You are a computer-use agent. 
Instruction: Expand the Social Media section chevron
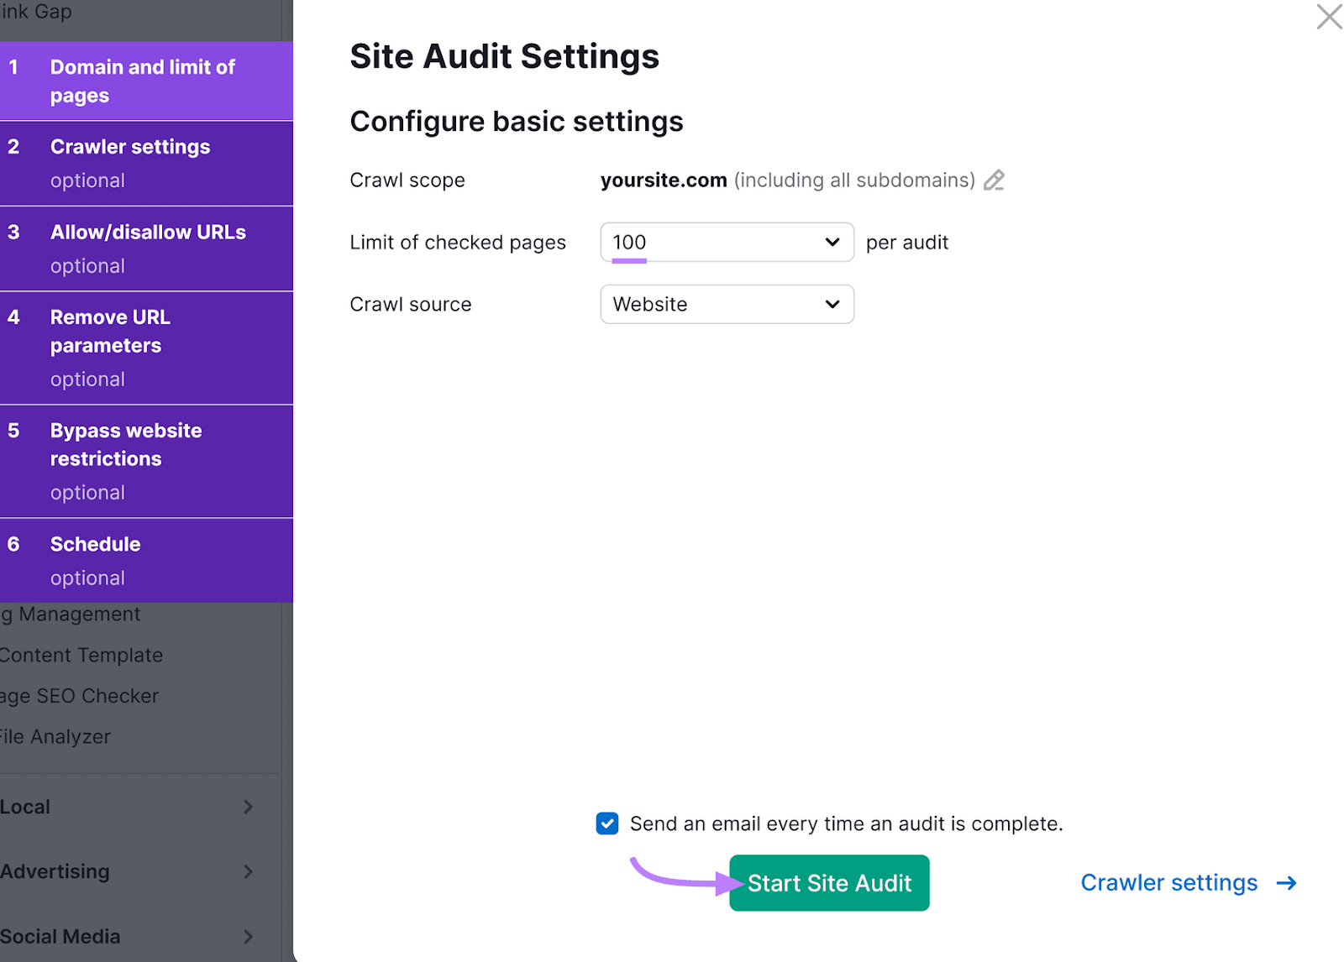248,936
